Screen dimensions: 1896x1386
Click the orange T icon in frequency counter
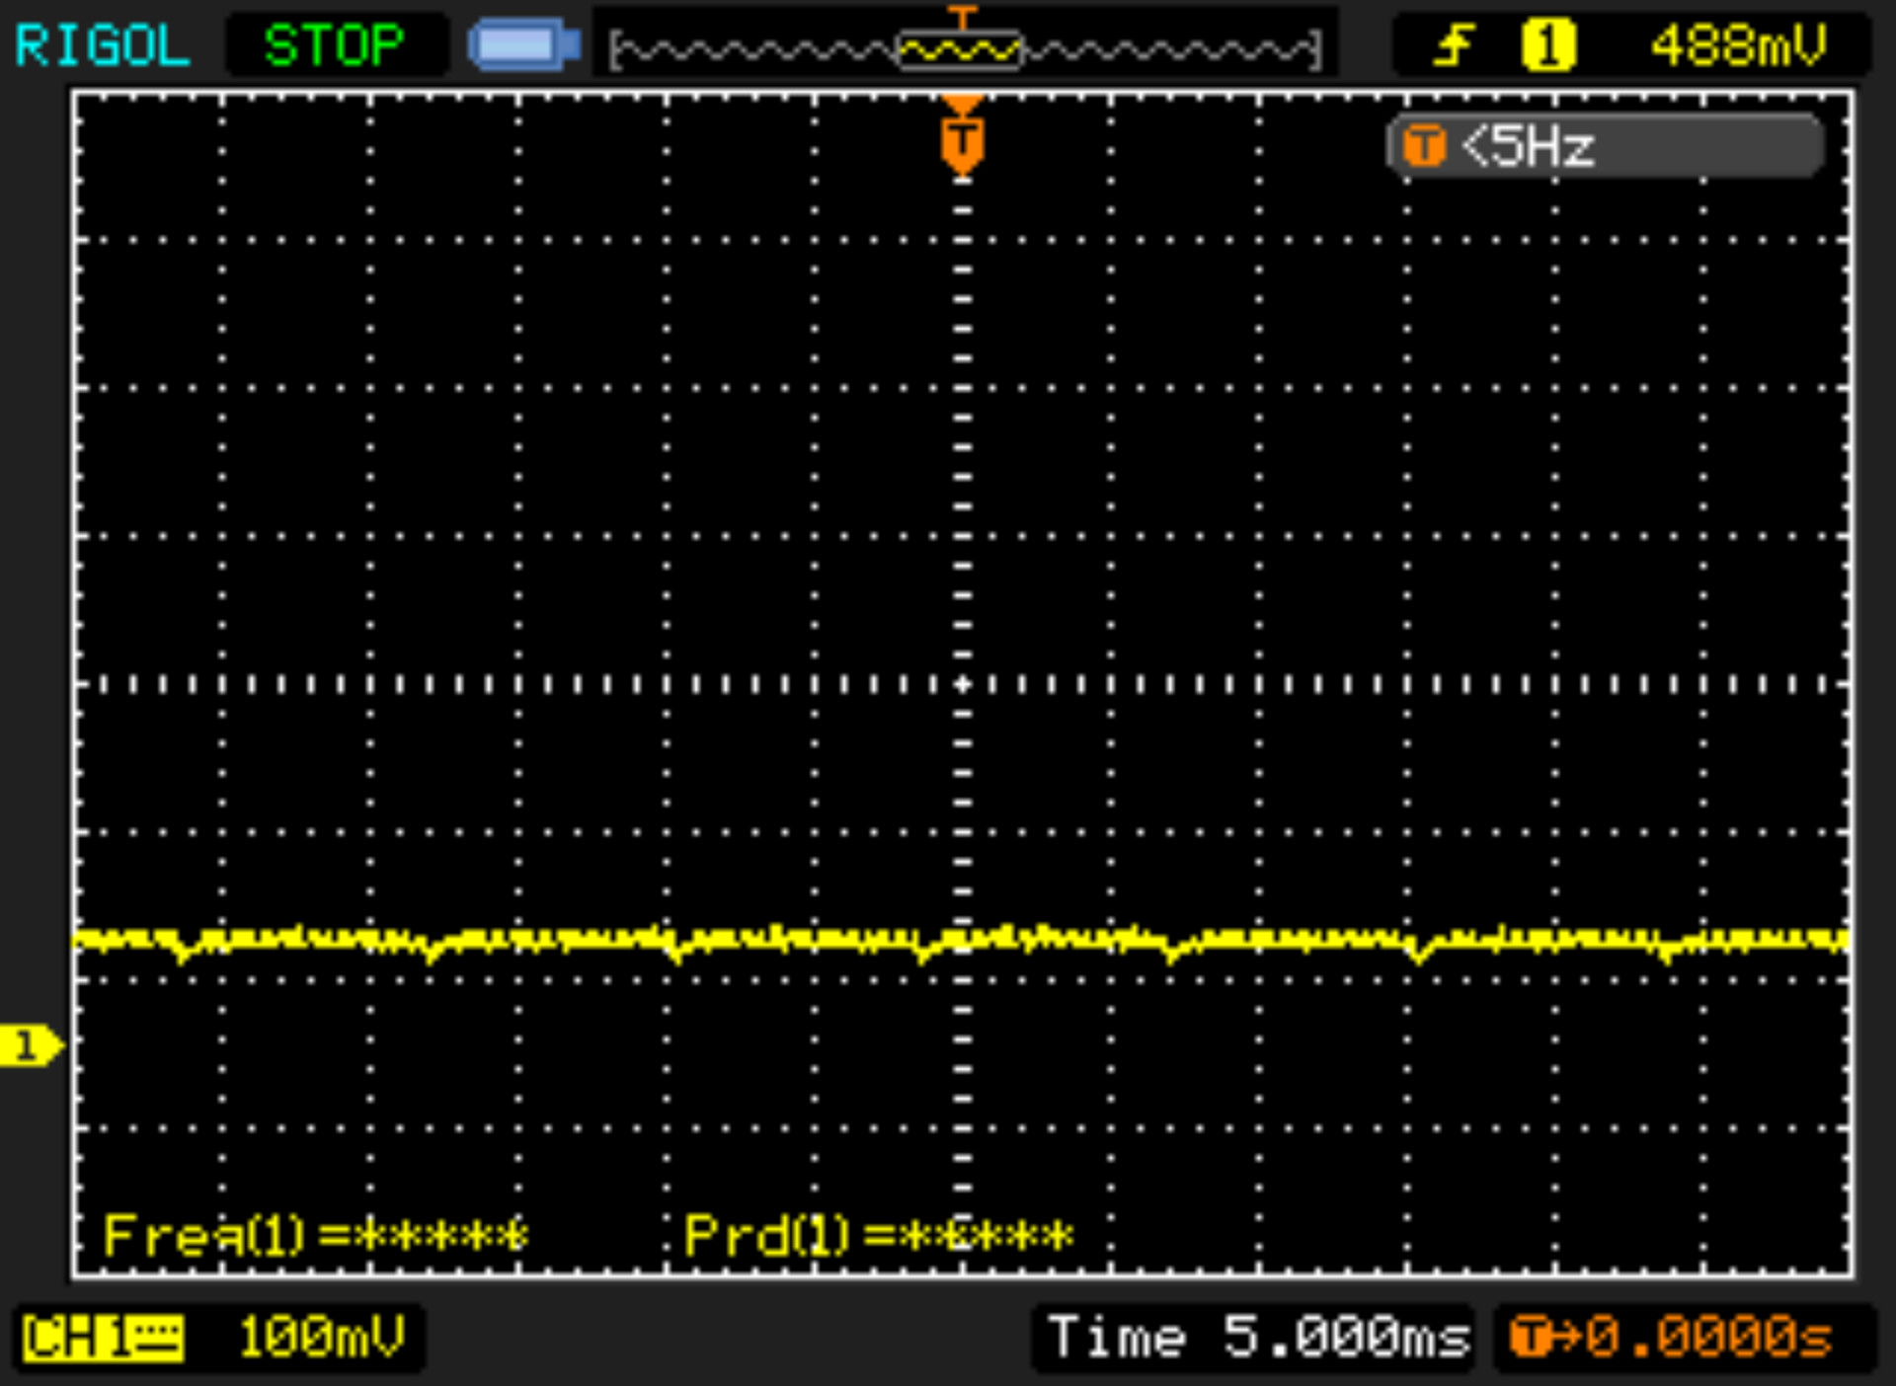click(1423, 147)
